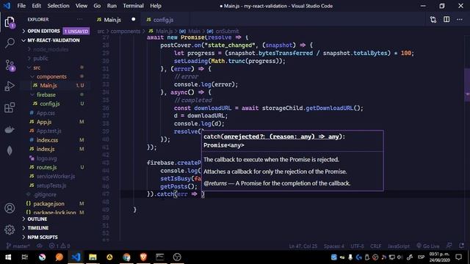Click 'onSubmit' in the breadcrumb path
The image size is (470, 264).
227,31
